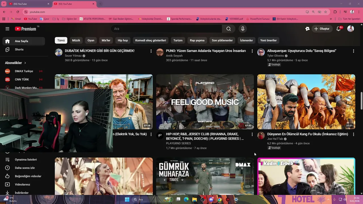Open options for HIP-HOP, R&B PLAYGRND video
Screen dimensions: 363x204
click(252, 134)
